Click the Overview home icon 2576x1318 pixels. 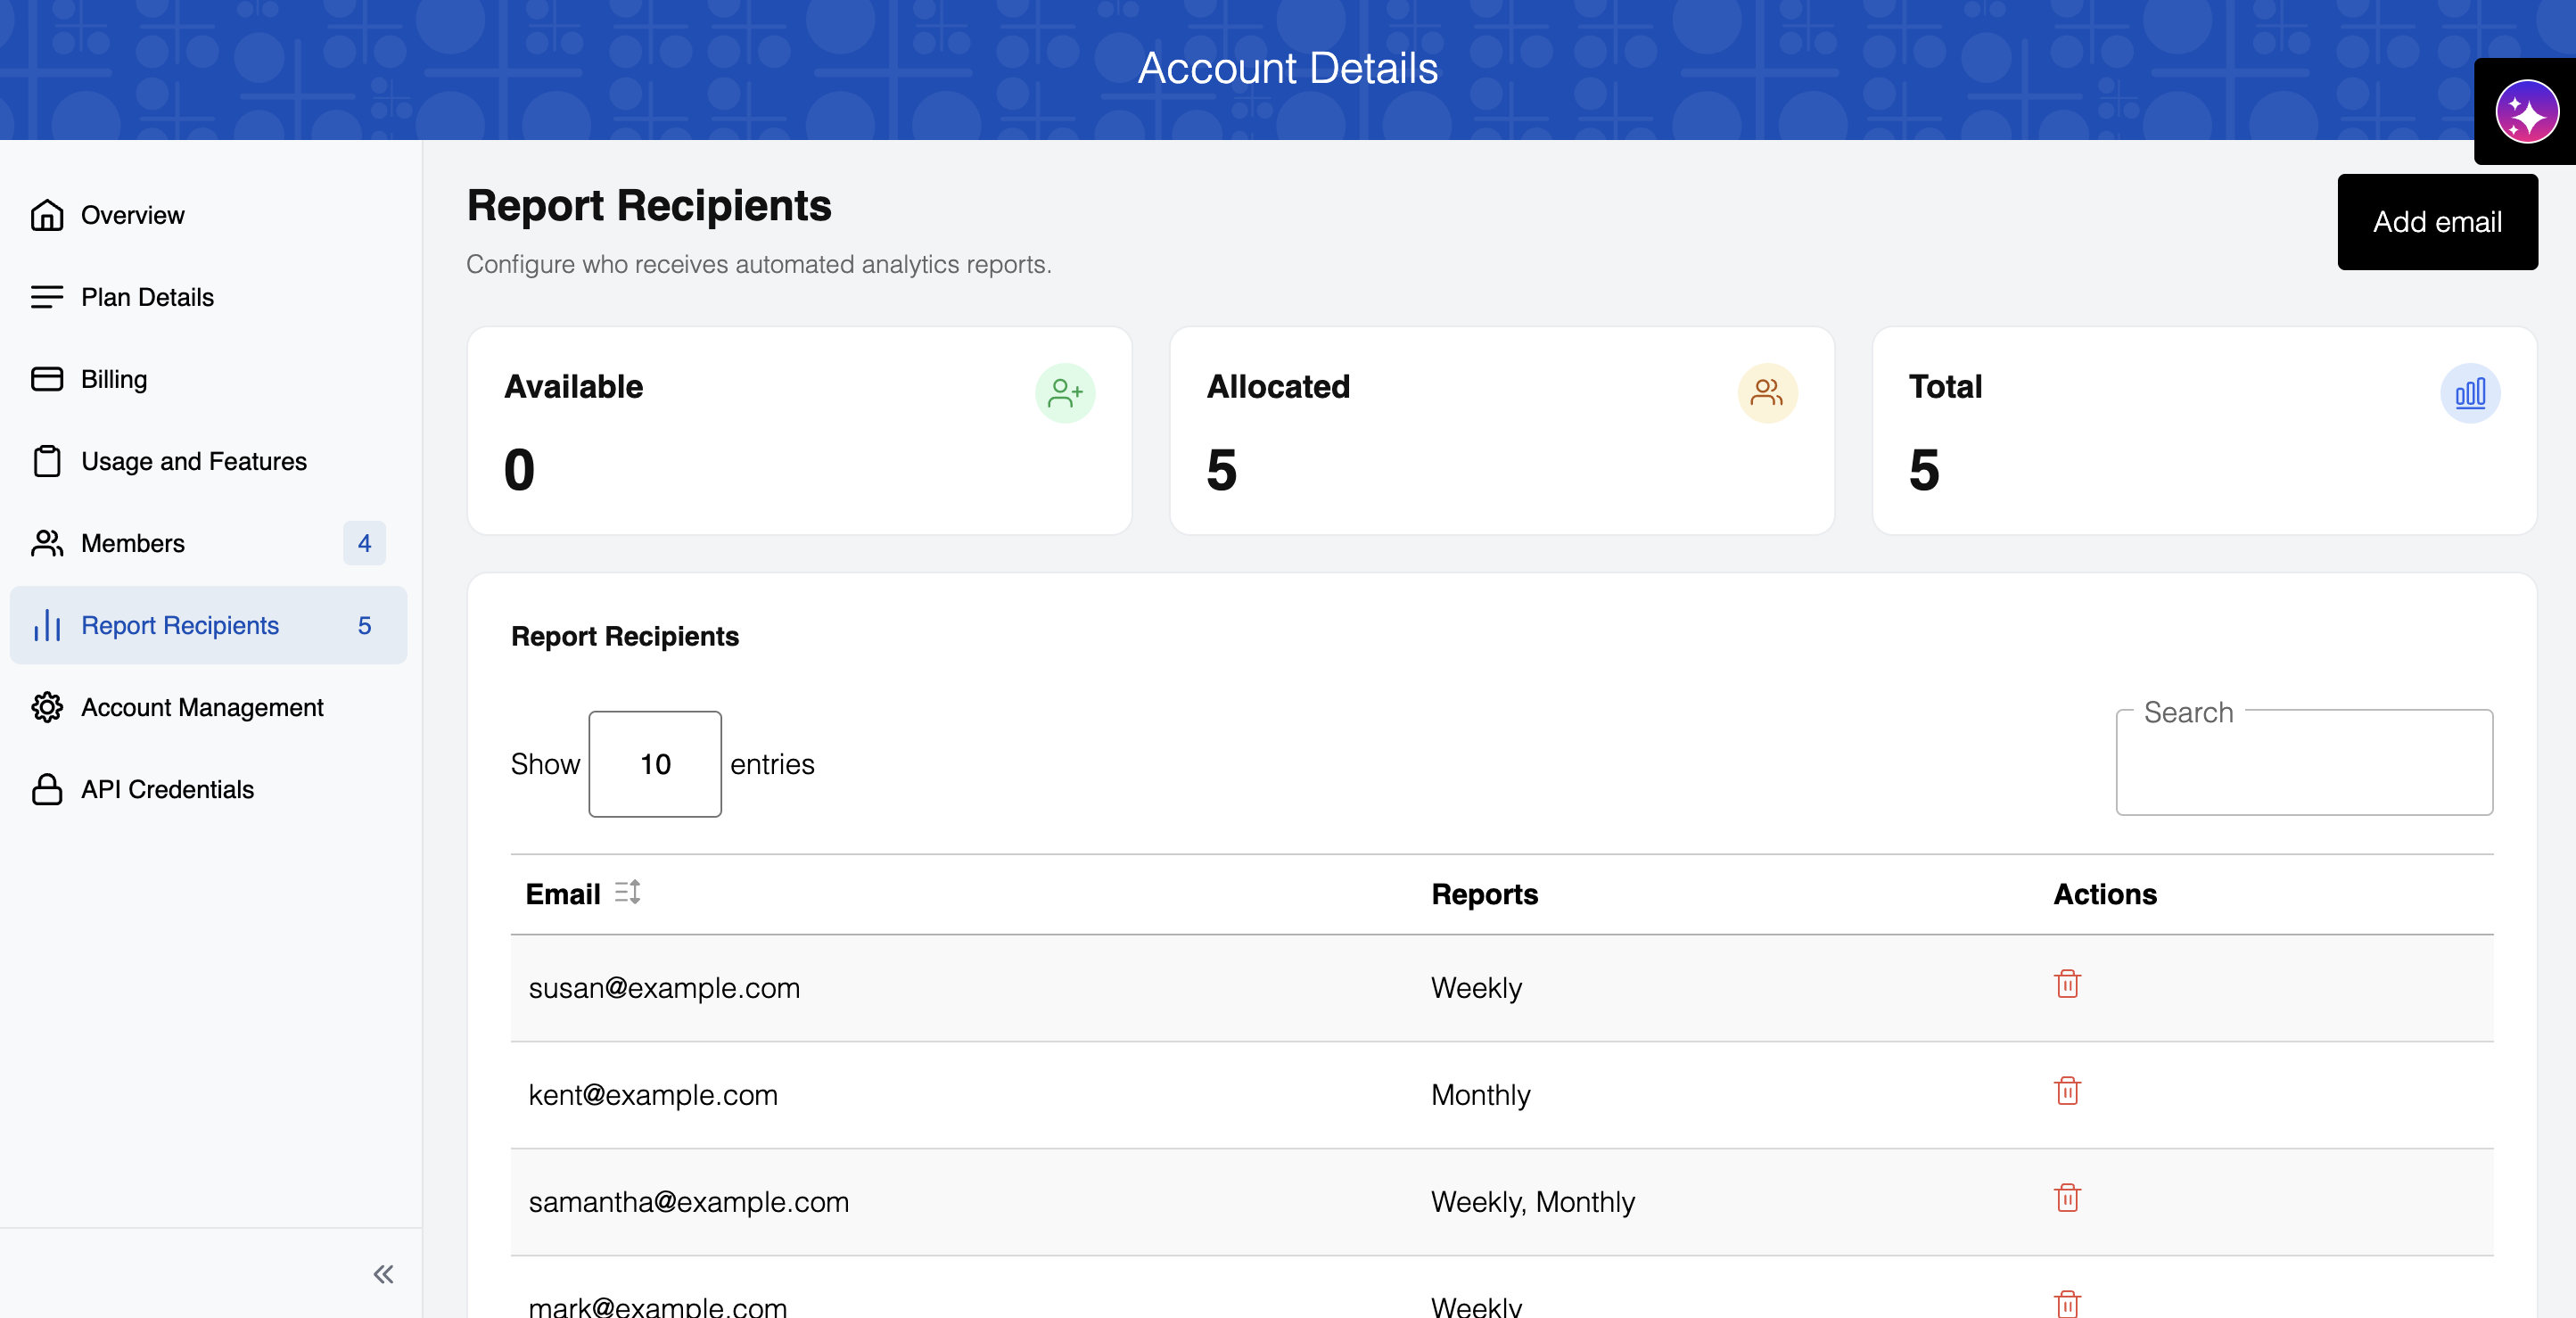tap(47, 215)
